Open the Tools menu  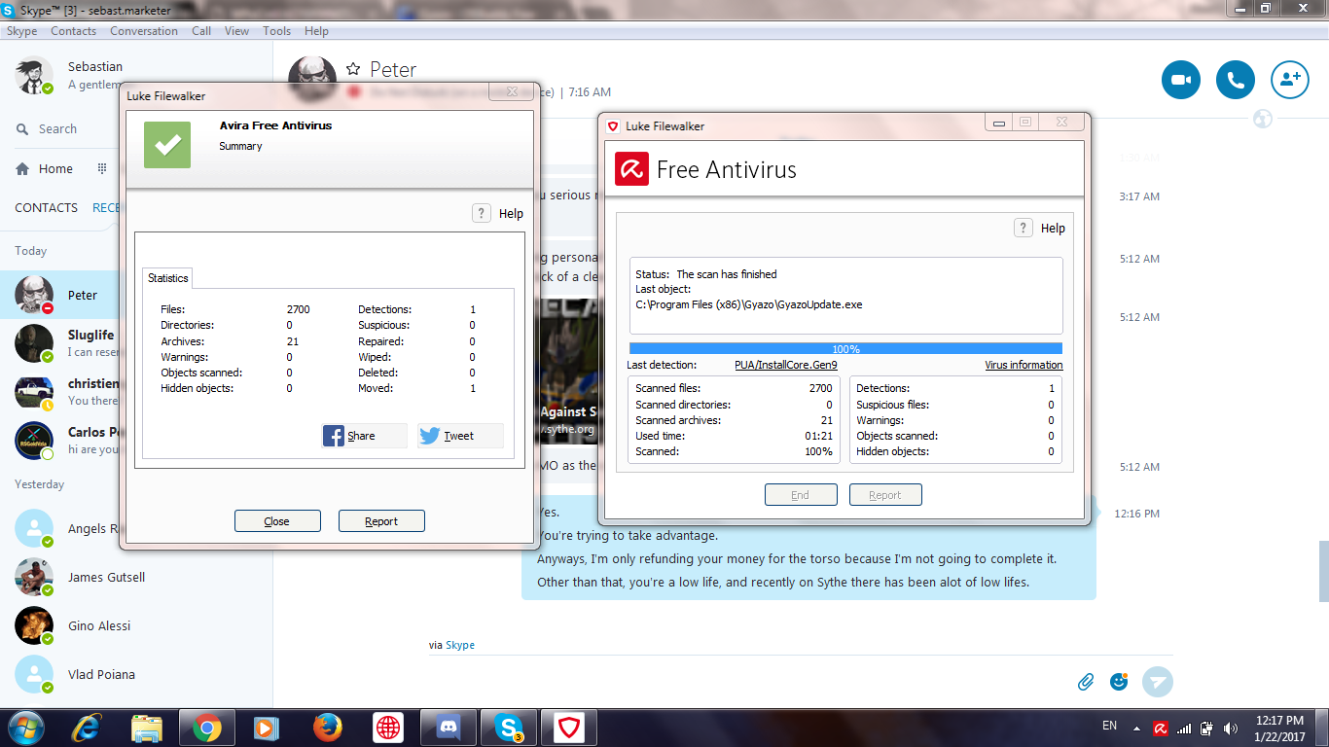277,31
